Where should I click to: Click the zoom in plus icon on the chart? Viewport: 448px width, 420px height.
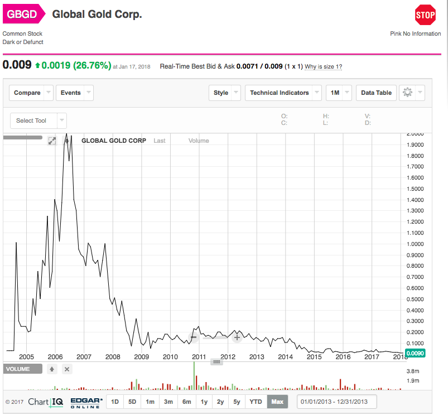237,337
